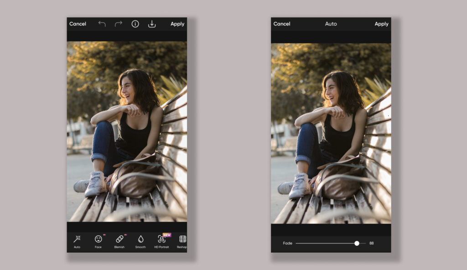
Task: Cancel the Auto adjustment screen
Action: point(281,24)
